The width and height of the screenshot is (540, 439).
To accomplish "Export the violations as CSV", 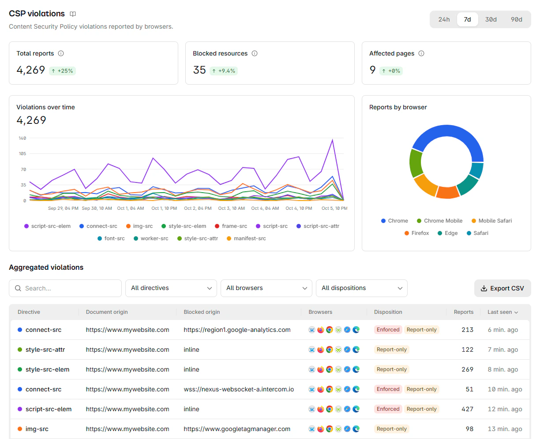I will coord(502,288).
